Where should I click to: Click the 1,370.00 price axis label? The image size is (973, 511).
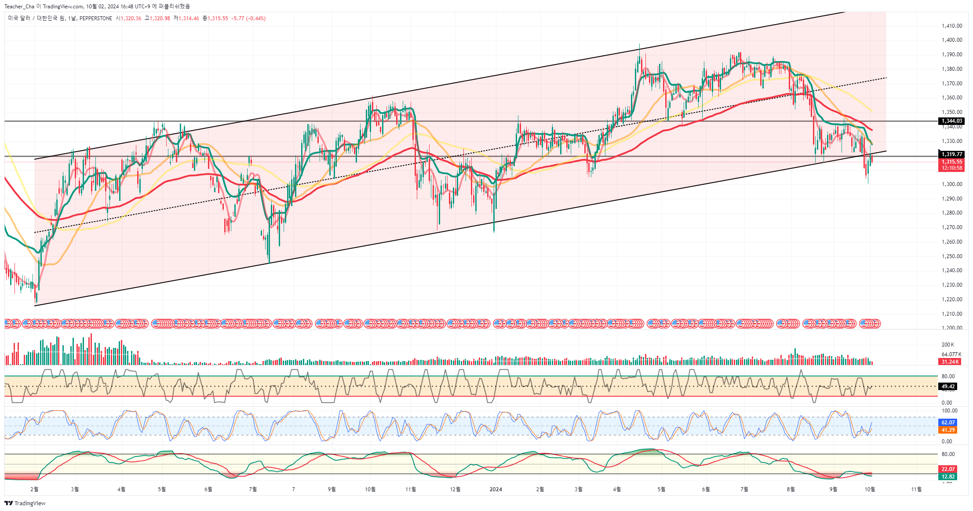[952, 84]
